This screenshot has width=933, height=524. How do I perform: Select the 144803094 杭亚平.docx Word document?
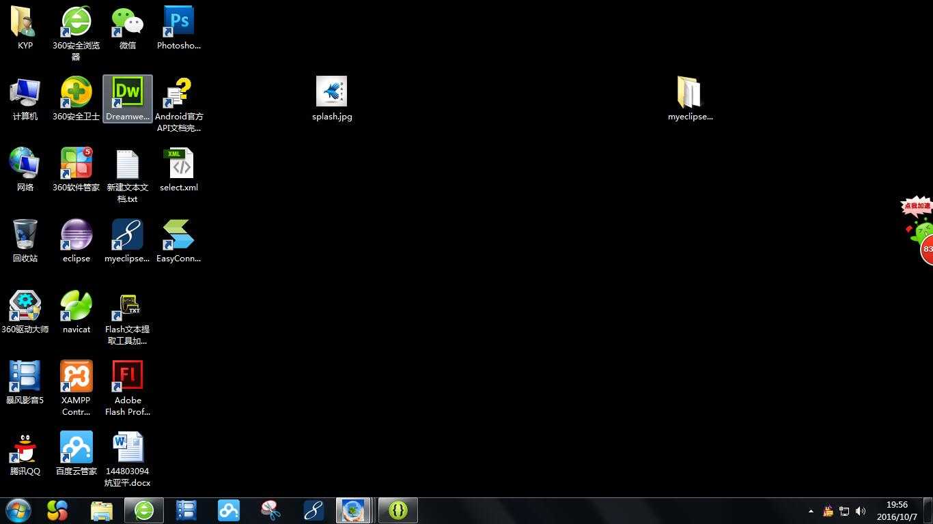point(128,458)
